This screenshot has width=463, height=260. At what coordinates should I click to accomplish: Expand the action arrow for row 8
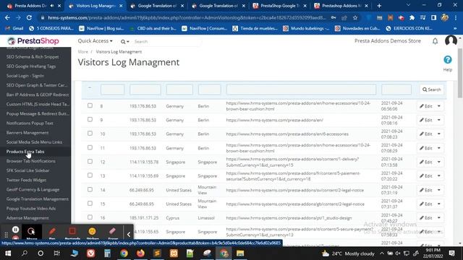pyautogui.click(x=439, y=106)
